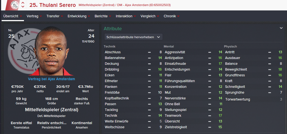Open the Entwicklung menu

pos(77,16)
